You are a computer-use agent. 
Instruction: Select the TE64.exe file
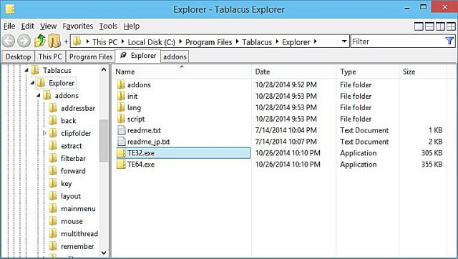[x=141, y=165]
